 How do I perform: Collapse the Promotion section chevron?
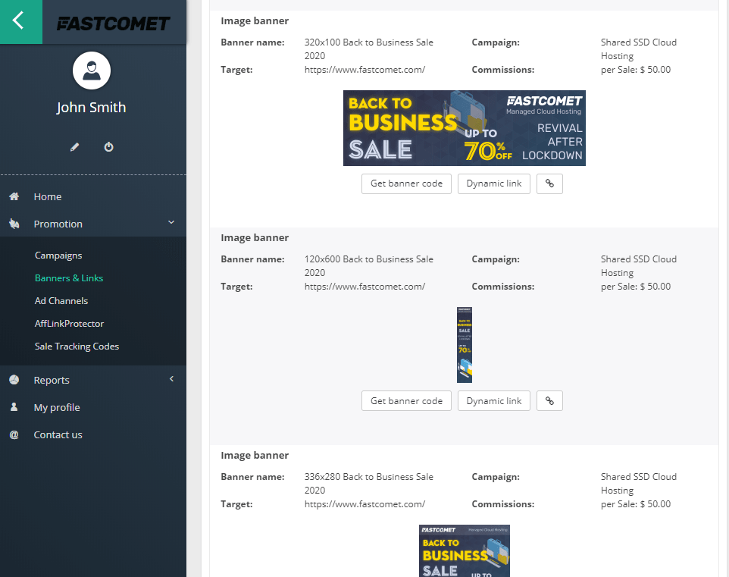tap(171, 224)
